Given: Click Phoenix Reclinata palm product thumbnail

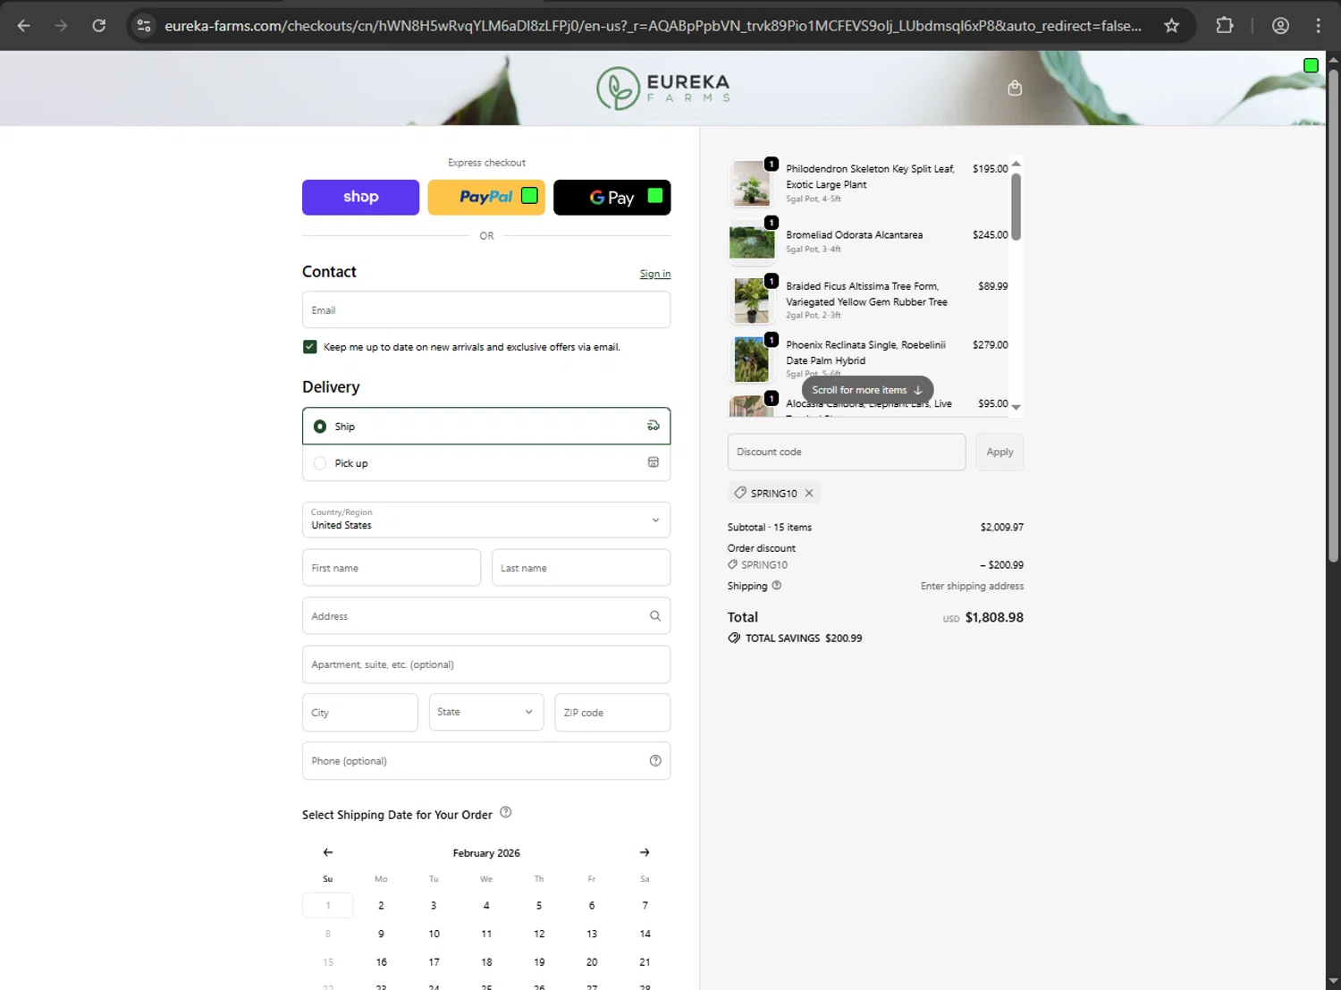Looking at the screenshot, I should pos(751,359).
